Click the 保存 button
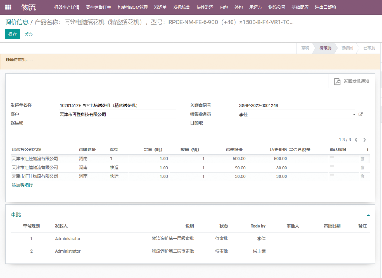The width and height of the screenshot is (382, 278). (13, 35)
